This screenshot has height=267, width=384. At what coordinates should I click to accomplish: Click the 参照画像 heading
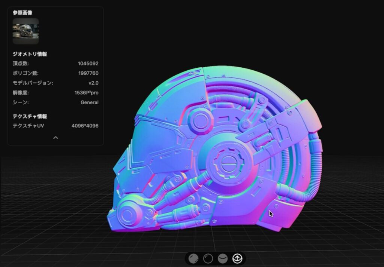(x=22, y=13)
